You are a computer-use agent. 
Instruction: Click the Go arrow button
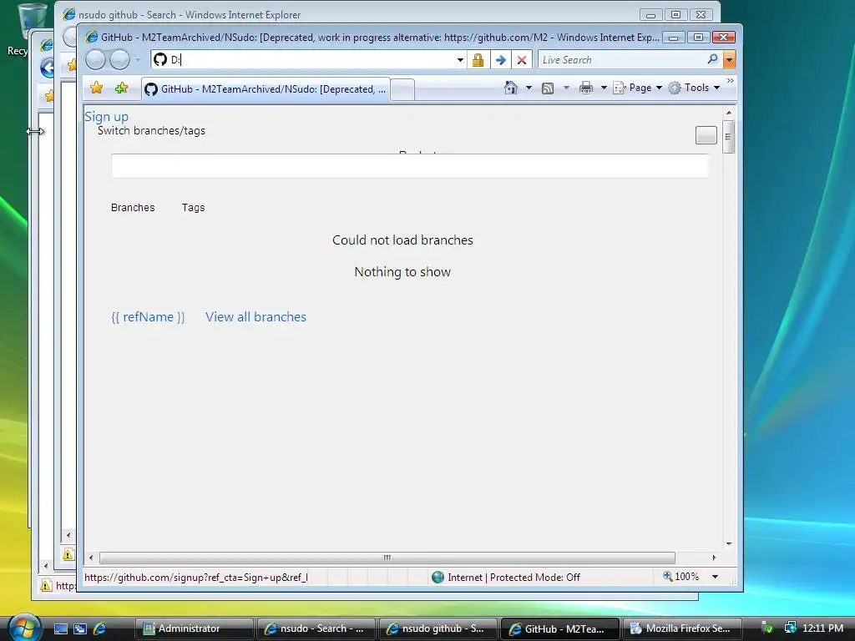click(501, 60)
